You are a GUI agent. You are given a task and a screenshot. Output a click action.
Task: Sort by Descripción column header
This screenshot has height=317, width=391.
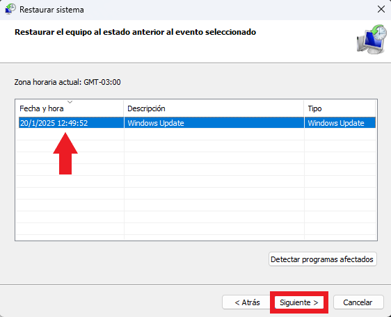pyautogui.click(x=214, y=108)
